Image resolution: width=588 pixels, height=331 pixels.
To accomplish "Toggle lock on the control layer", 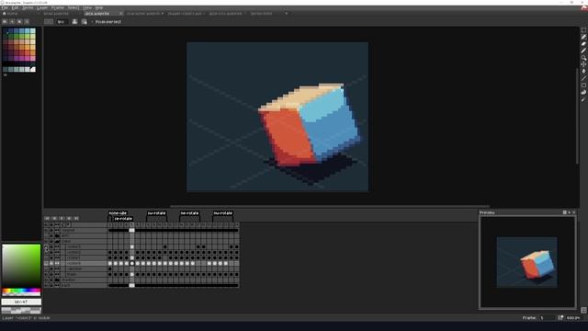I will tap(51, 231).
